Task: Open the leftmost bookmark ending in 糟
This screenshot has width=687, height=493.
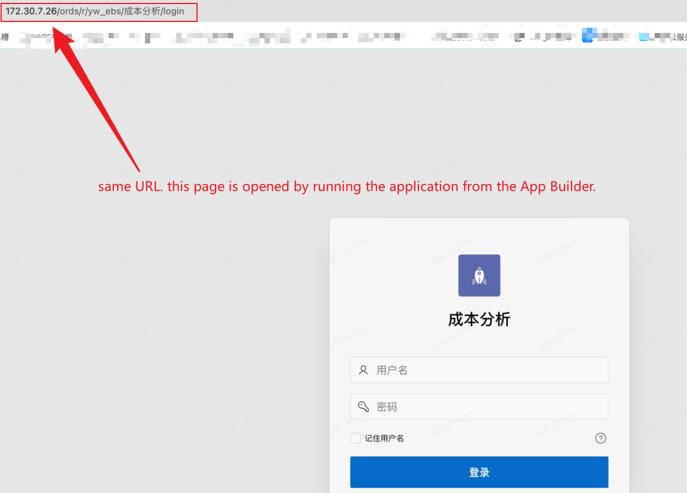Action: pyautogui.click(x=5, y=37)
